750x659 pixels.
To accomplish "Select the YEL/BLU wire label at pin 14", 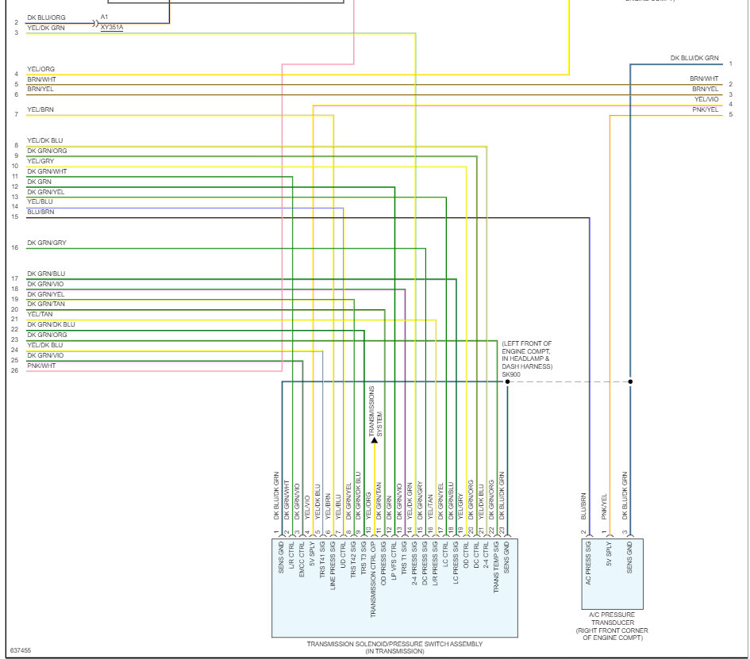I will point(40,201).
